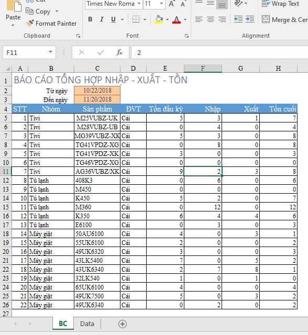The image size is (308, 335).
Task: Click product cell M25VUBZ-UK
Action: (x=97, y=118)
